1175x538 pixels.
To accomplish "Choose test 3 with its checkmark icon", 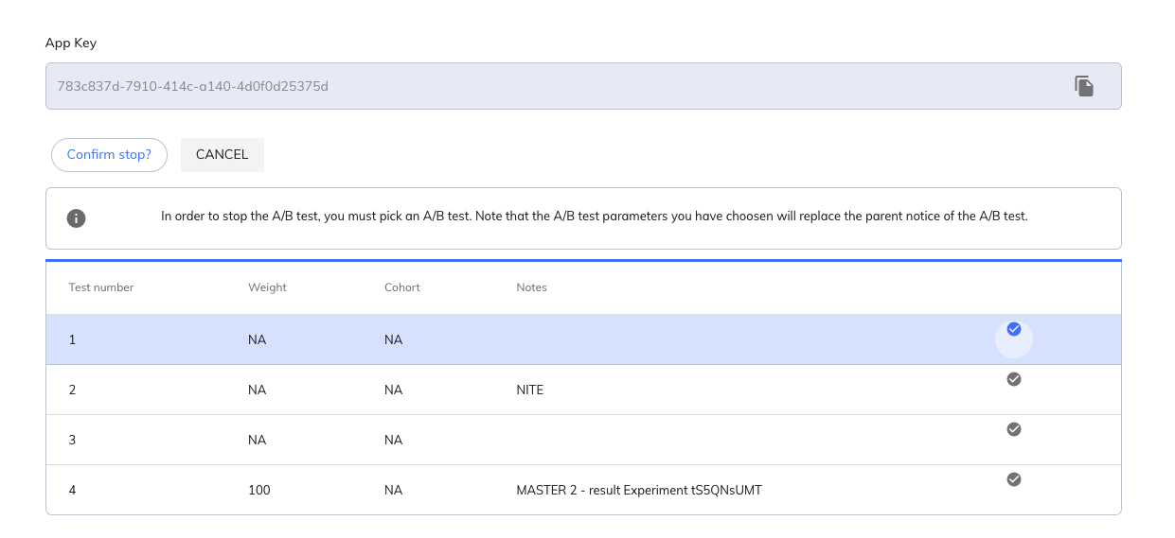I will [1013, 429].
